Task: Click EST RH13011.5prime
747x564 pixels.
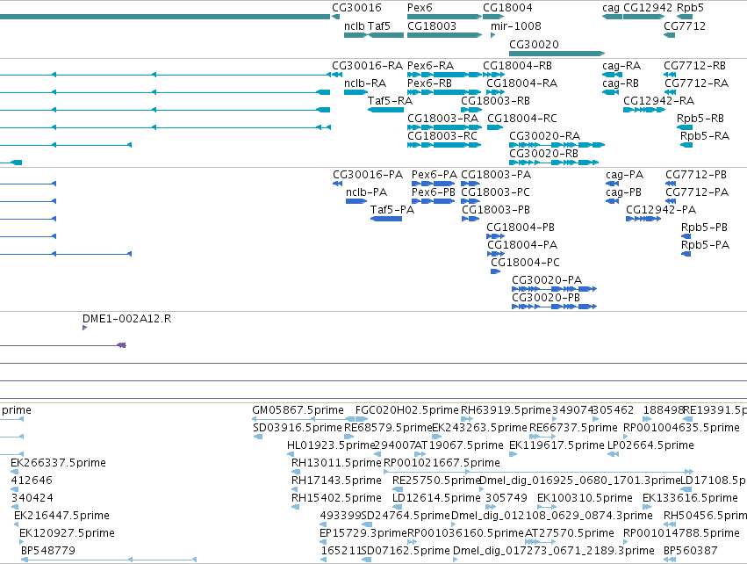Action: (295, 472)
